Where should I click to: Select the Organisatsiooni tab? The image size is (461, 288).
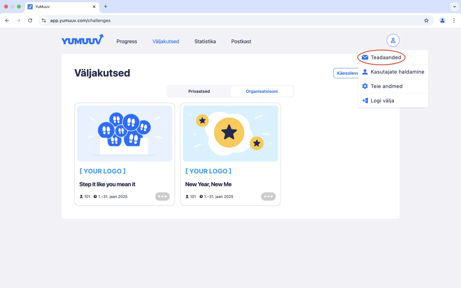coord(262,91)
